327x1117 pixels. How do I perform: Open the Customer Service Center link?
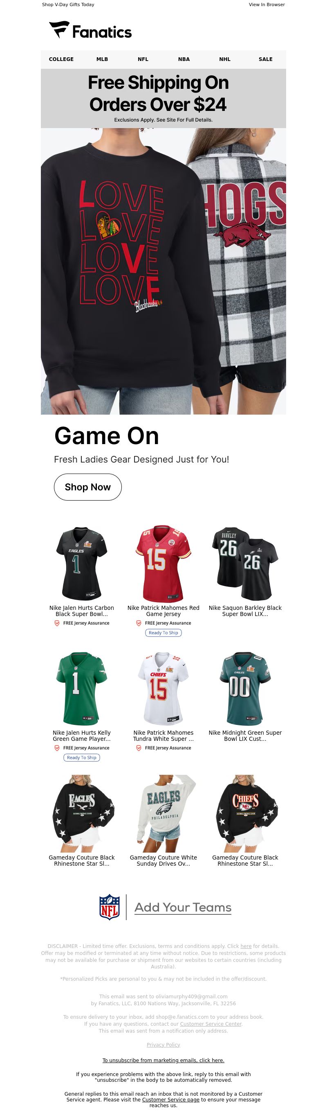click(211, 1024)
